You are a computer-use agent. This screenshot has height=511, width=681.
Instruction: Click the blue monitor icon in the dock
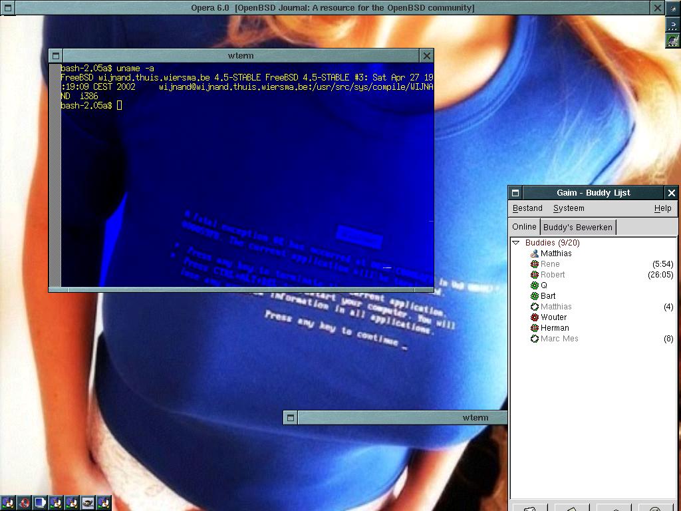tap(40, 503)
